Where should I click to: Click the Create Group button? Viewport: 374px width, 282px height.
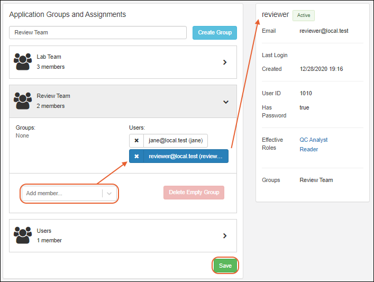point(214,32)
